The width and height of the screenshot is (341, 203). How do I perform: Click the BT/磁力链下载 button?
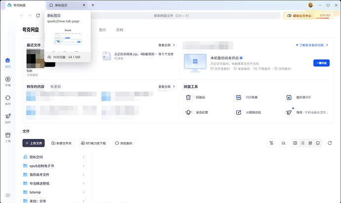coord(93,143)
